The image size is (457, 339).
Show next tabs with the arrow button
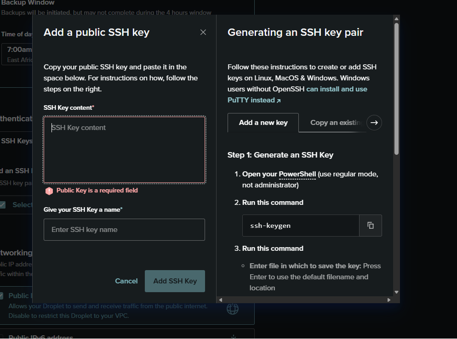click(374, 123)
